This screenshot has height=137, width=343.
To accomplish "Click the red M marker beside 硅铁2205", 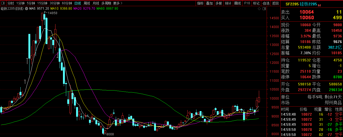I will (319, 5).
